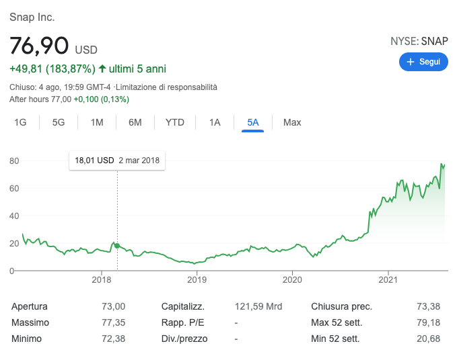Viewport: 457px width, 356px height.
Task: Click the After hours 77,00 price text
Action: coord(40,99)
